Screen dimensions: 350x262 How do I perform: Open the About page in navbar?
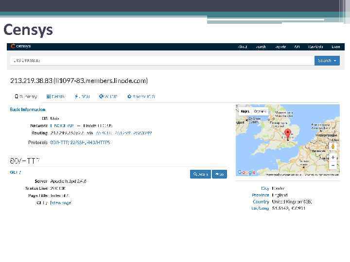(243, 47)
